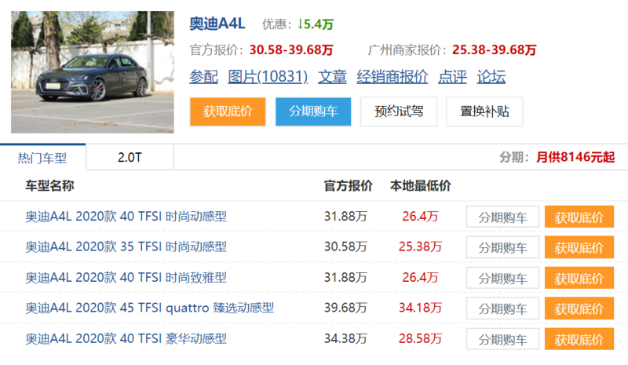Open the 奥迪A4L title link

point(217,24)
